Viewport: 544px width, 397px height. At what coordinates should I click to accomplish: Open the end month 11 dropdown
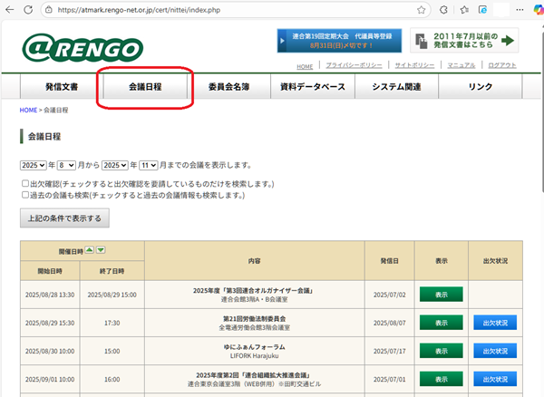pos(149,165)
